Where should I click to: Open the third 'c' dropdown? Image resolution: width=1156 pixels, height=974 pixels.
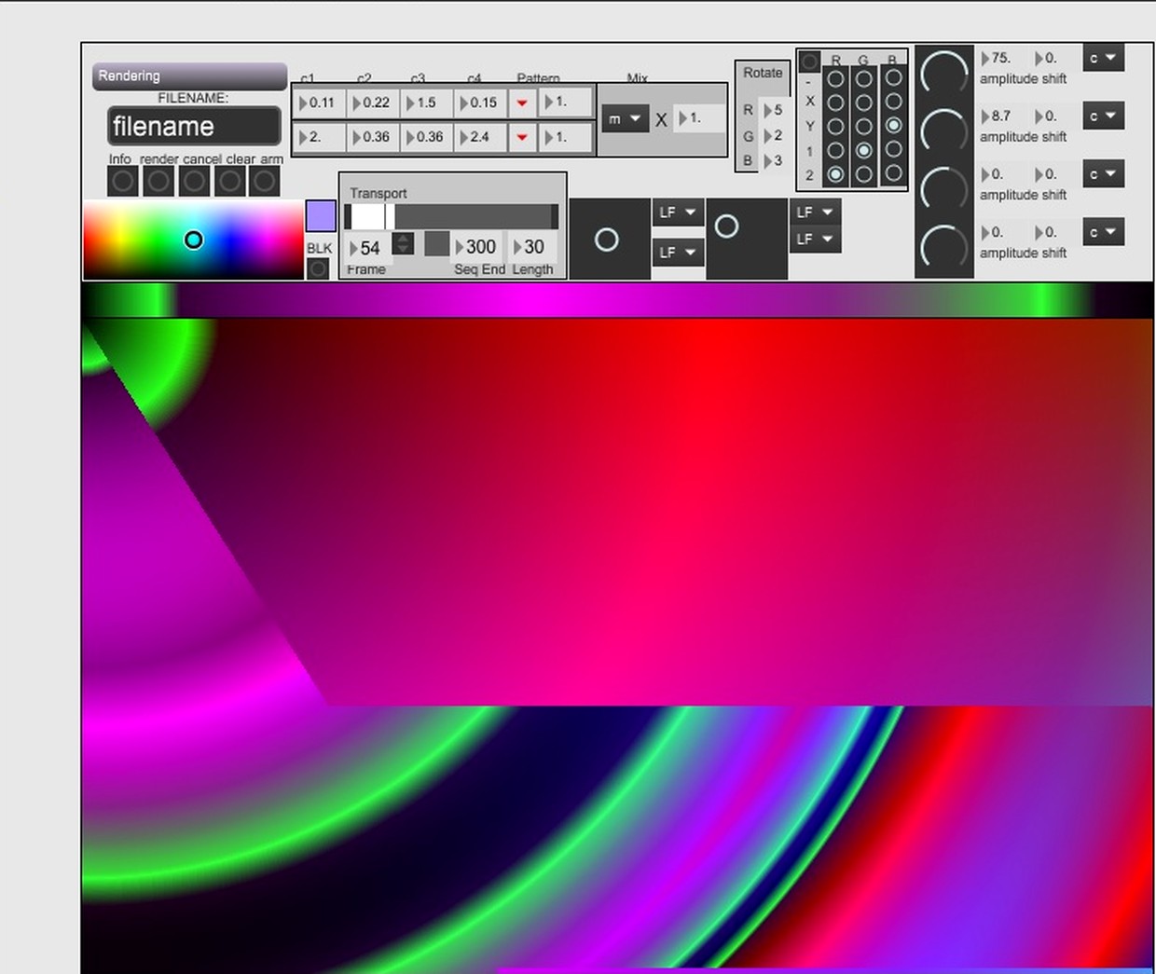click(x=1103, y=174)
